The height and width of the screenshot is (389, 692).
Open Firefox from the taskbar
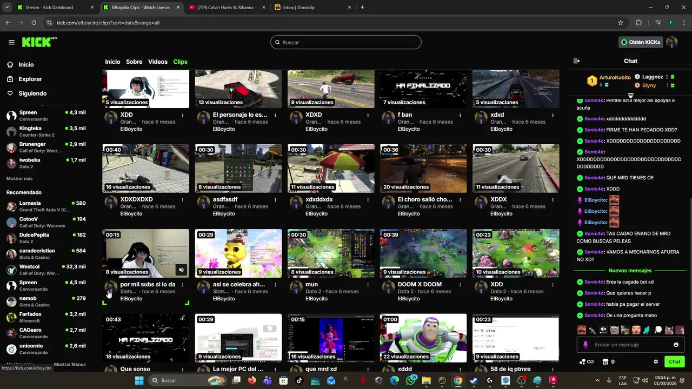(x=252, y=380)
